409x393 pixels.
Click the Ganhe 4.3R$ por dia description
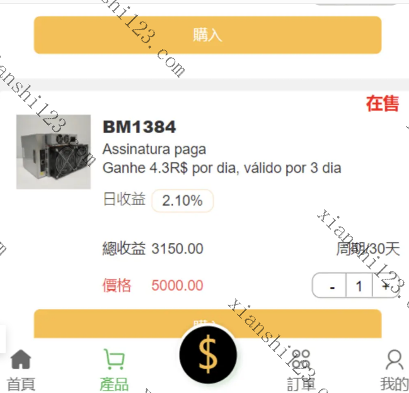pos(222,168)
